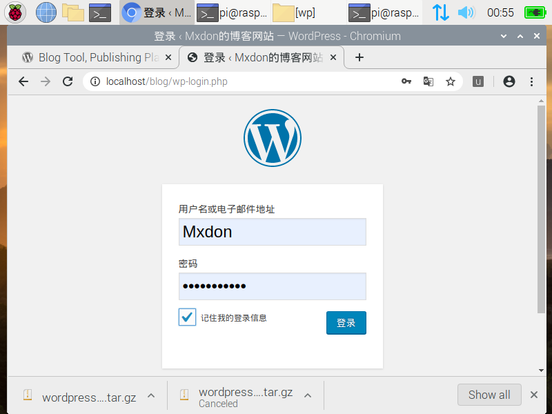Adjust volume with the speaker tray icon
This screenshot has height=414, width=552.
(x=466, y=12)
